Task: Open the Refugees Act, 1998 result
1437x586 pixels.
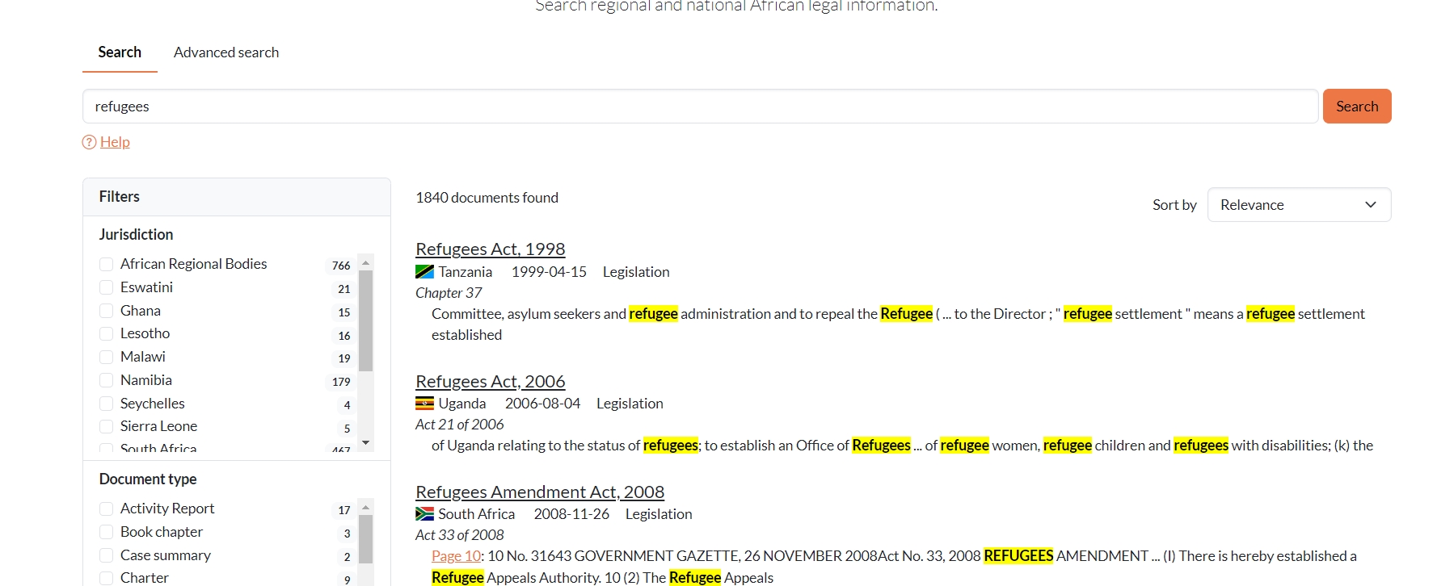Action: coord(490,249)
